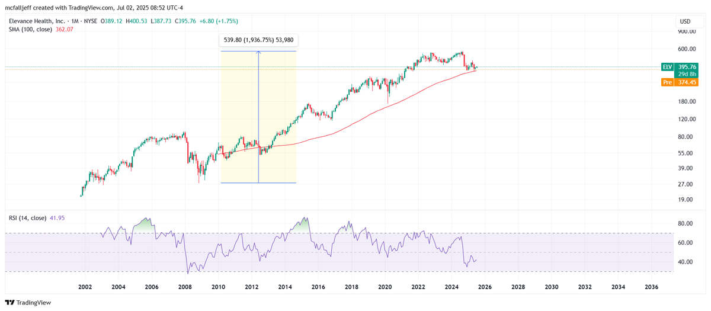
Task: Click the 27.00 price scale label
Action: pyautogui.click(x=686, y=184)
